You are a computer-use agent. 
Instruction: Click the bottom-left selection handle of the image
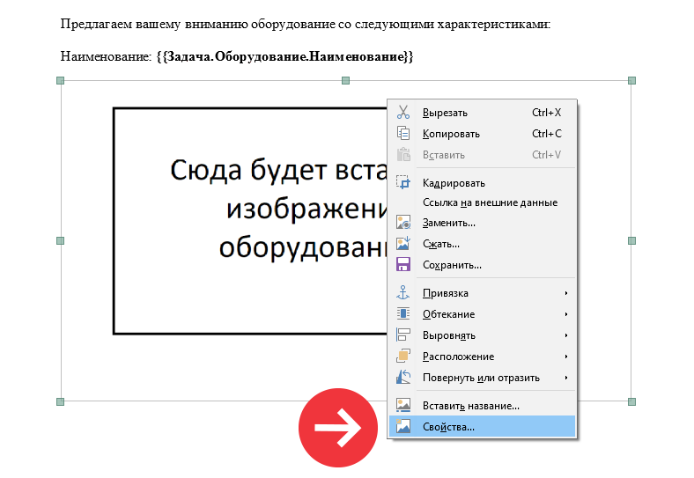coord(61,402)
